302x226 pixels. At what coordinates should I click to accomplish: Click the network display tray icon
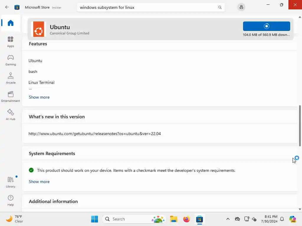click(x=246, y=219)
